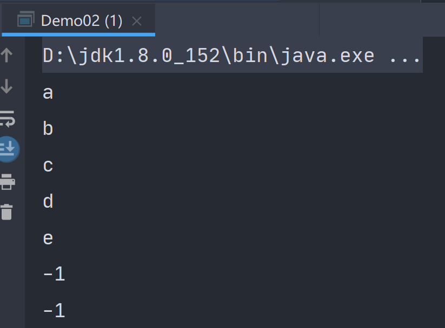Image resolution: width=445 pixels, height=328 pixels.
Task: Switch to the Demo02 (1) tab
Action: point(82,21)
